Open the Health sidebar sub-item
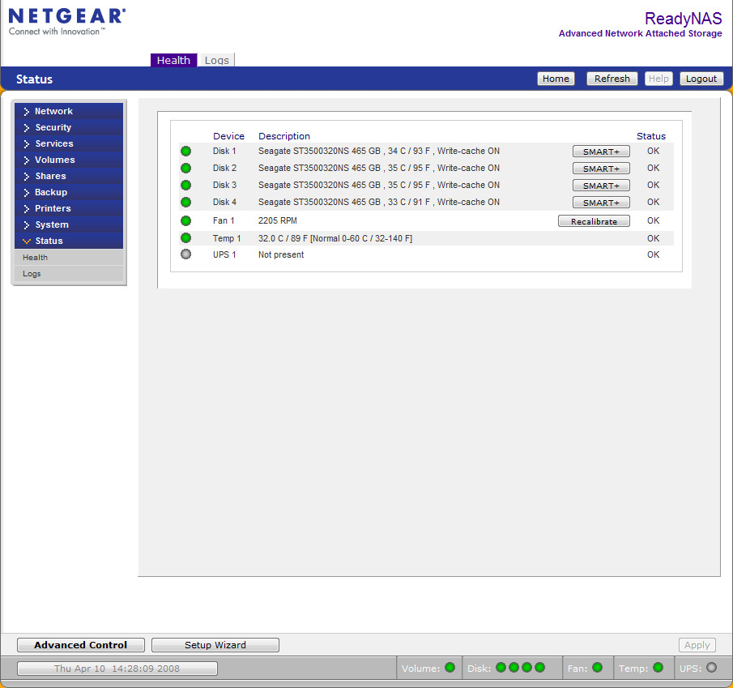The width and height of the screenshot is (733, 688). [69, 257]
